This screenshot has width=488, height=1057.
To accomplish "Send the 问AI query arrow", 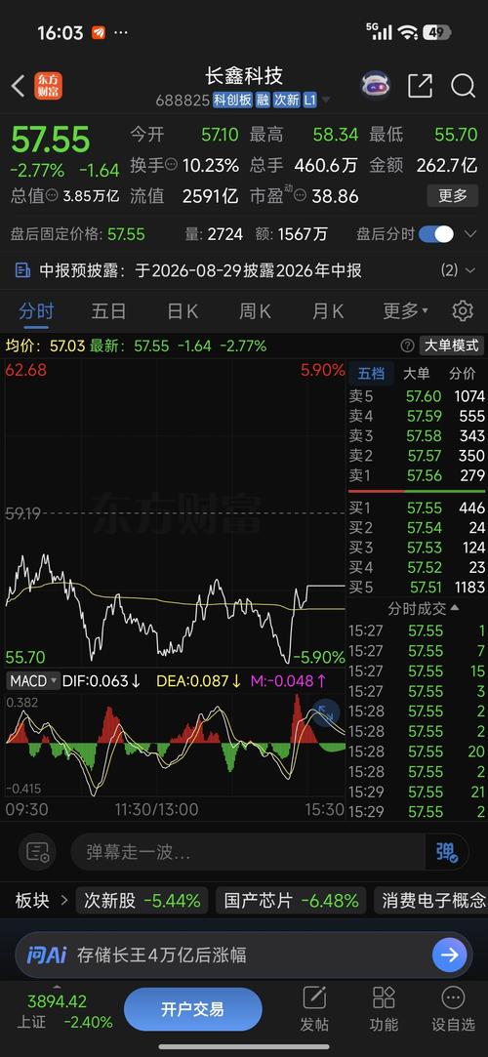I will coord(450,955).
